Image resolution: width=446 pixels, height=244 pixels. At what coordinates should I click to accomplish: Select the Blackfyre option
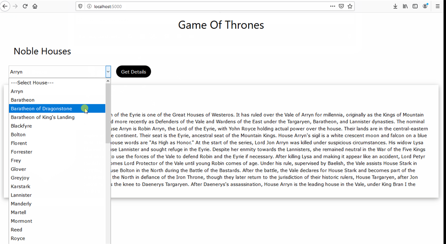(x=57, y=125)
